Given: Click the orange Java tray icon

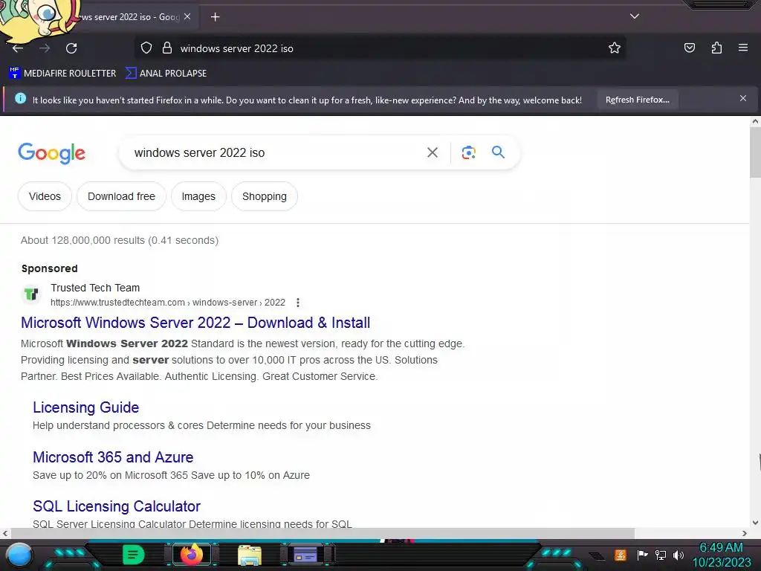Looking at the screenshot, I should pyautogui.click(x=620, y=555).
